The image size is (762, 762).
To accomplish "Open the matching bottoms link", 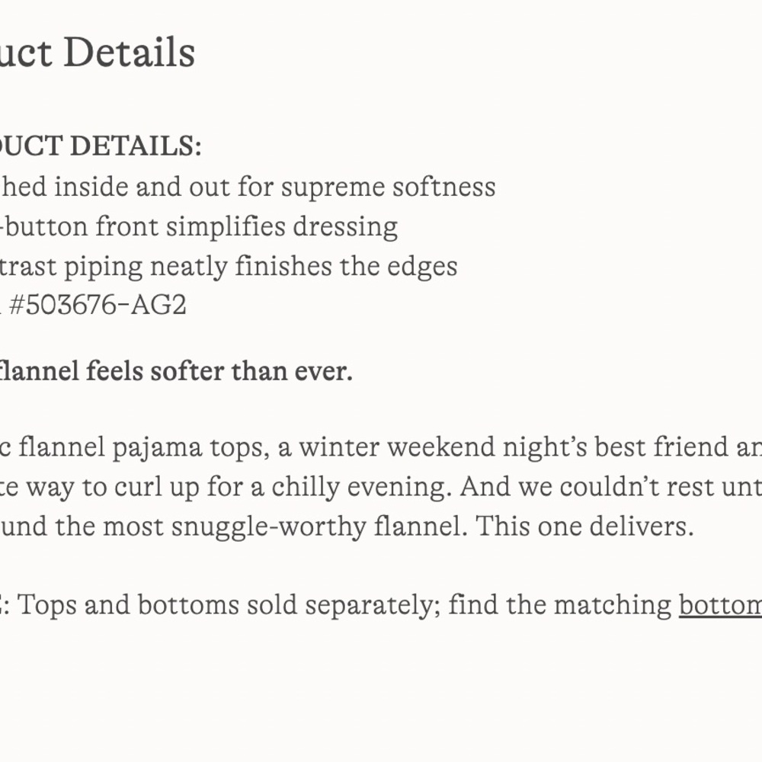I will click(720, 605).
